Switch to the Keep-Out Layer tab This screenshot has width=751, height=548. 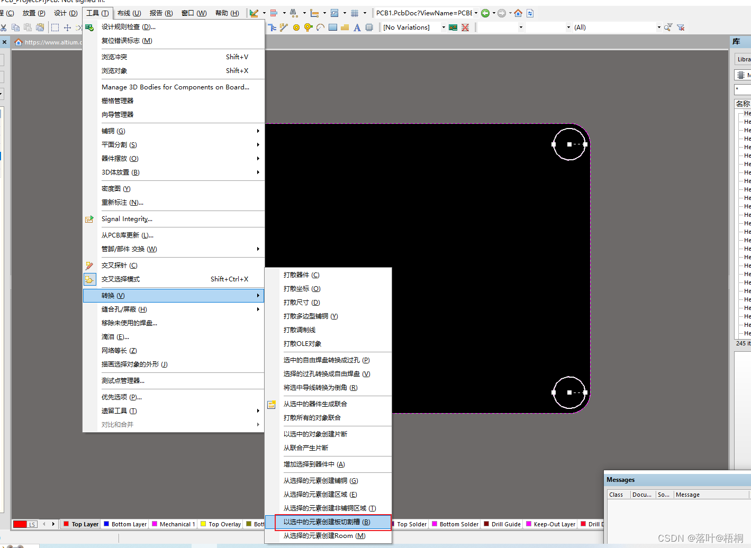tap(550, 524)
